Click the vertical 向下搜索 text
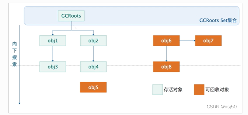This screenshot has height=115, width=248. [x=15, y=54]
